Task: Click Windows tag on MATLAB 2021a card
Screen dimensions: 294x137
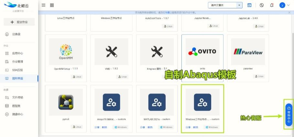Action: tap(166, 127)
